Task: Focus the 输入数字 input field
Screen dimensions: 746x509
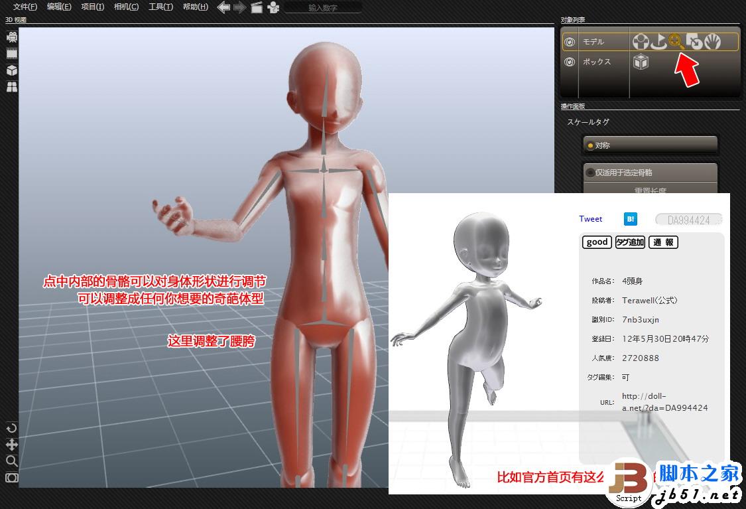Action: (x=322, y=7)
